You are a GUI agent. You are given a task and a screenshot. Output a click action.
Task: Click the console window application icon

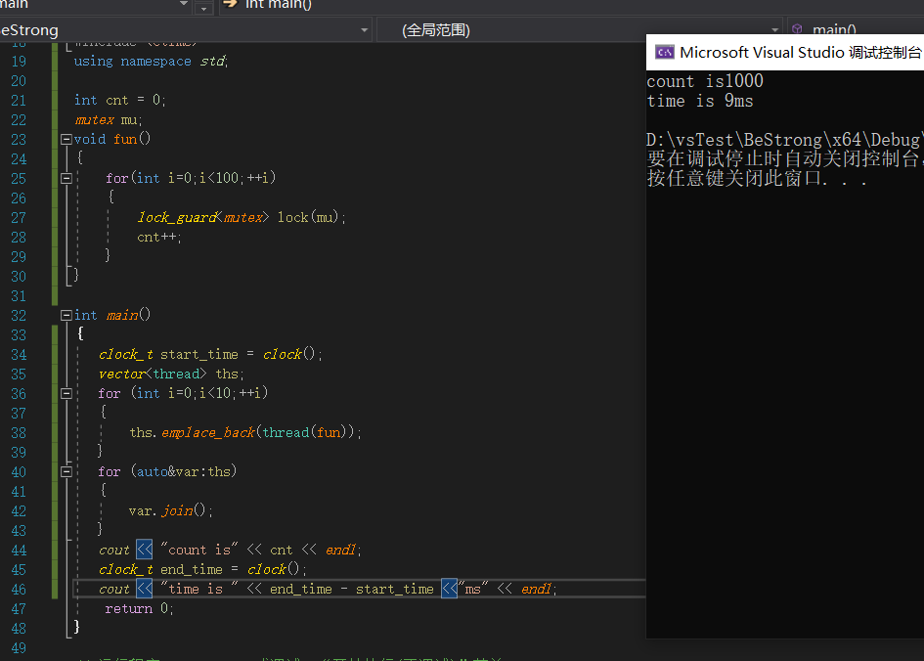[665, 53]
